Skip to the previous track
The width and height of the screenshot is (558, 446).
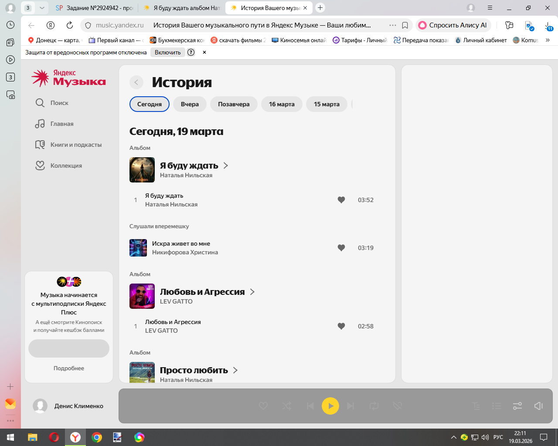coord(310,406)
